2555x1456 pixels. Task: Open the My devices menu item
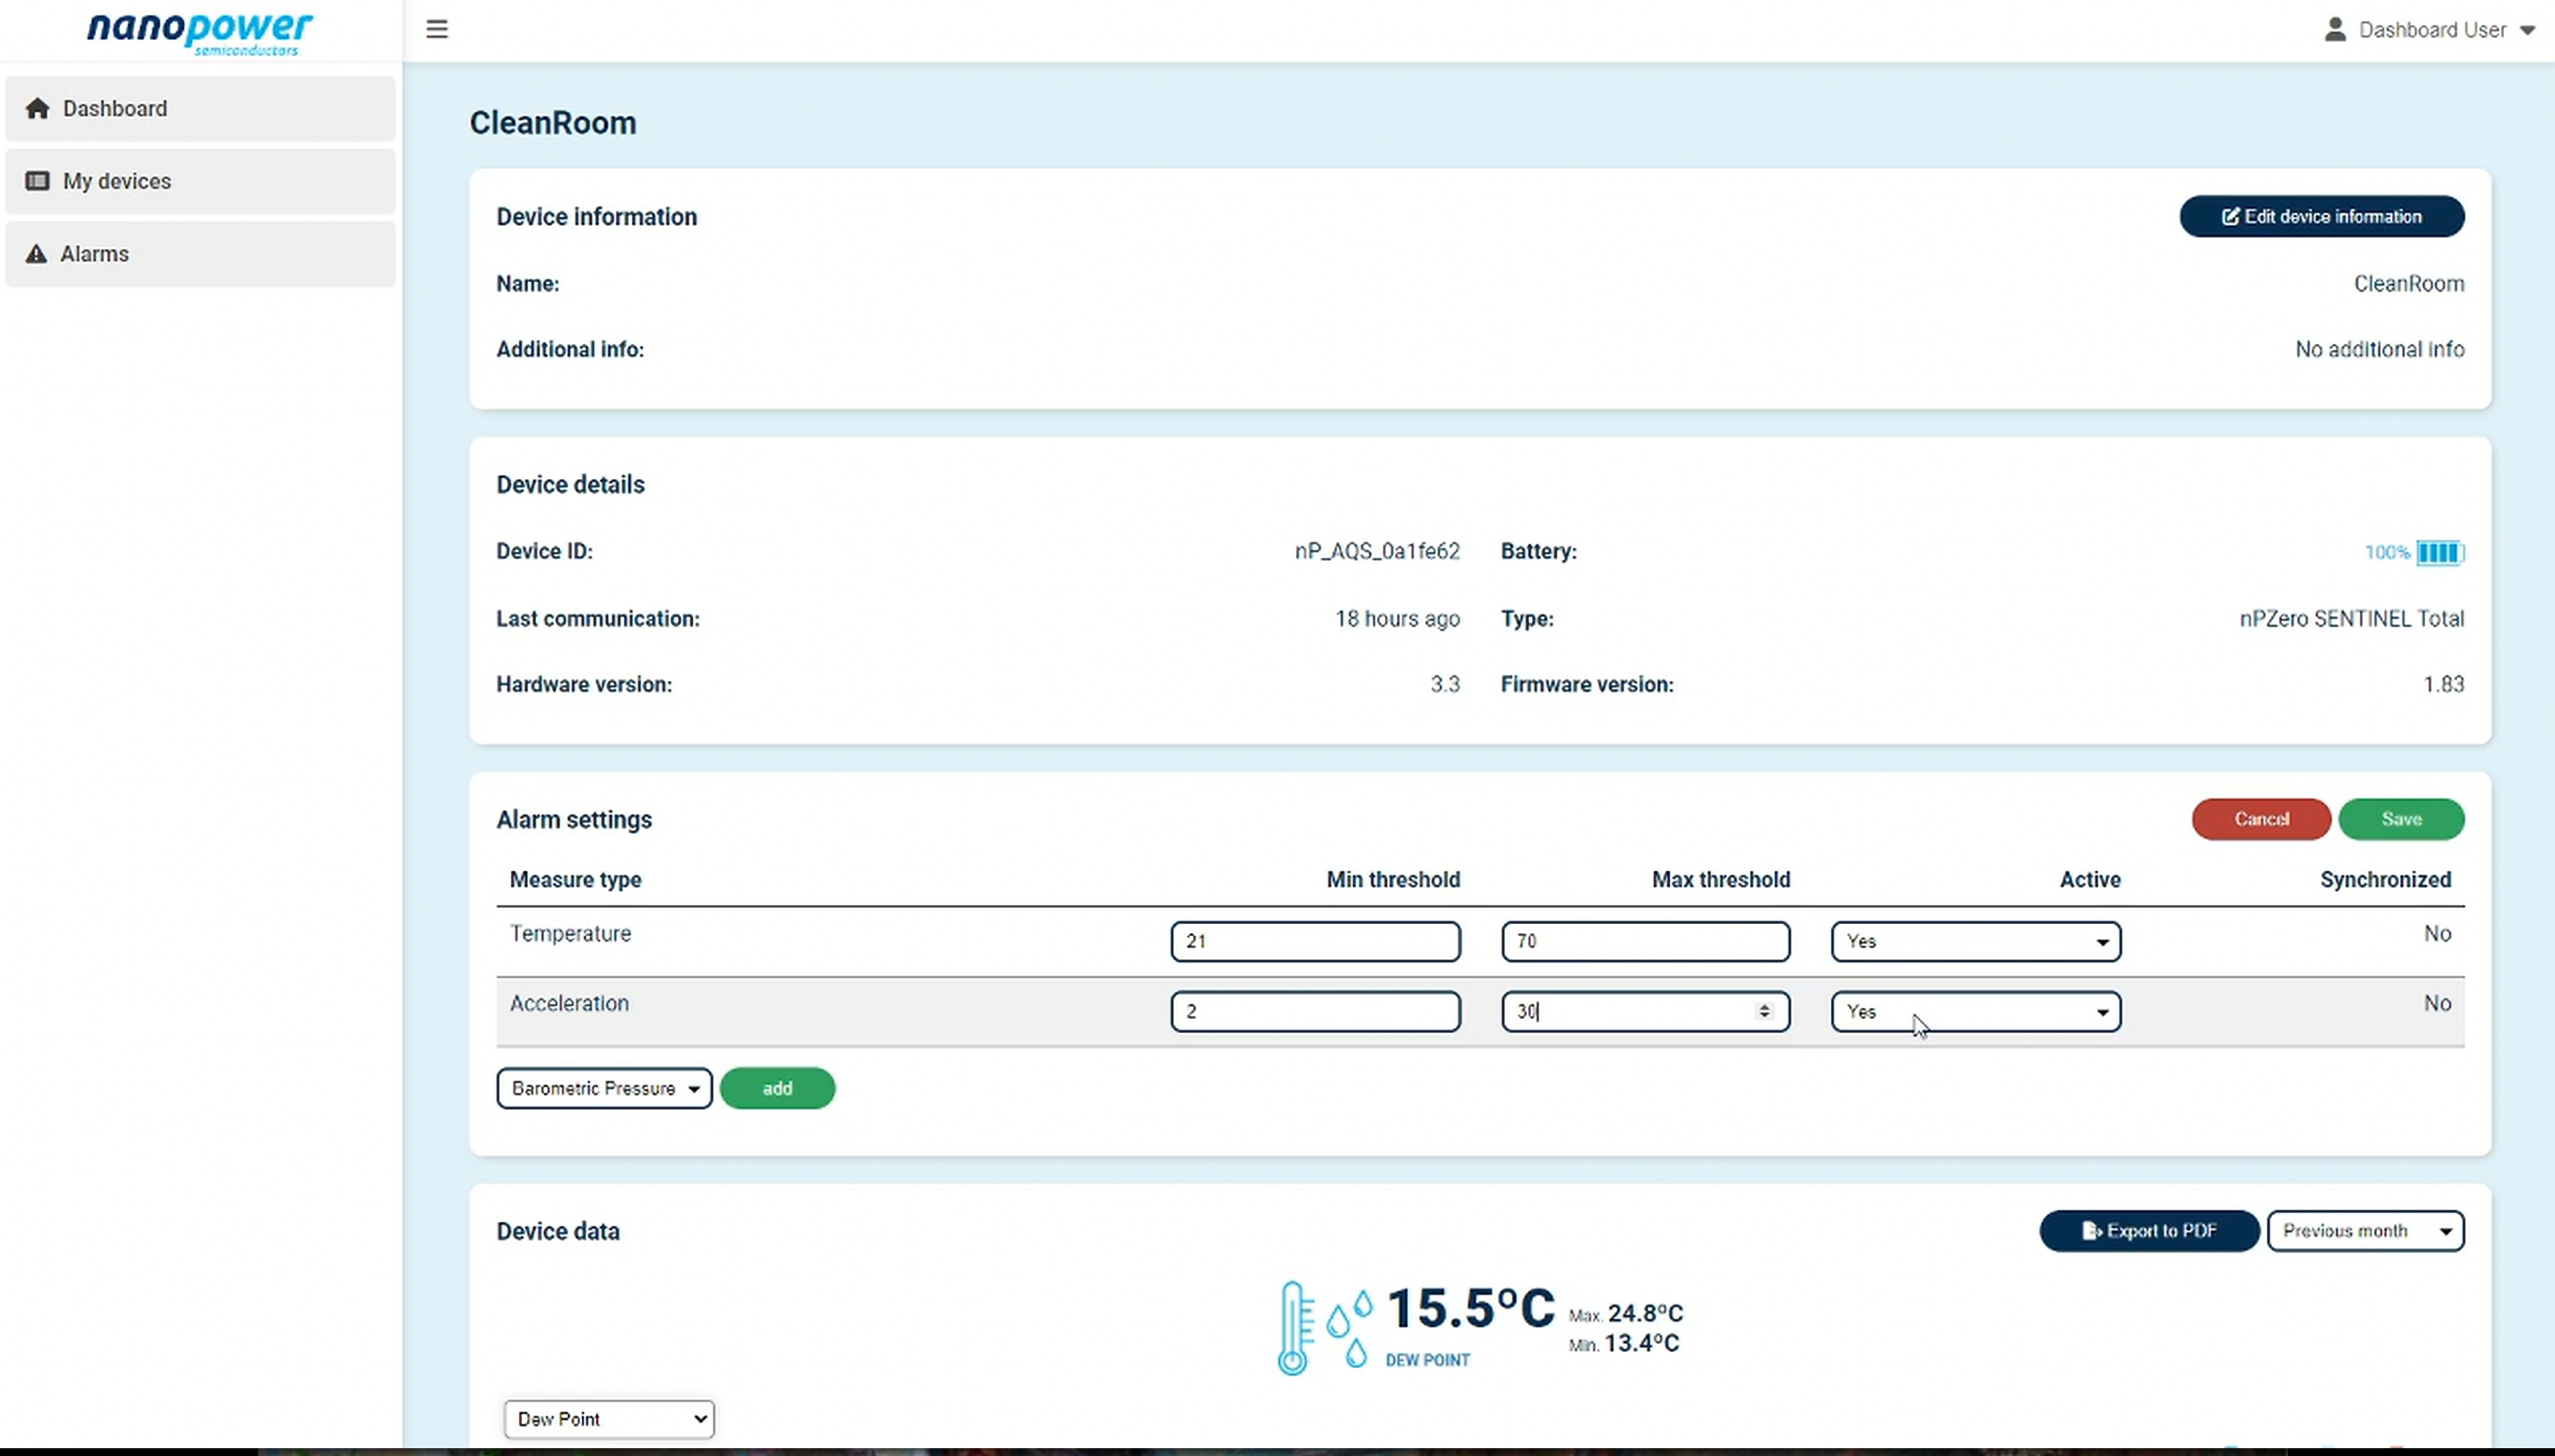(x=200, y=181)
